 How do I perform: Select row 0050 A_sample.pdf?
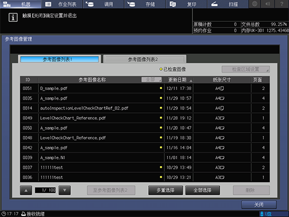click(x=145, y=128)
